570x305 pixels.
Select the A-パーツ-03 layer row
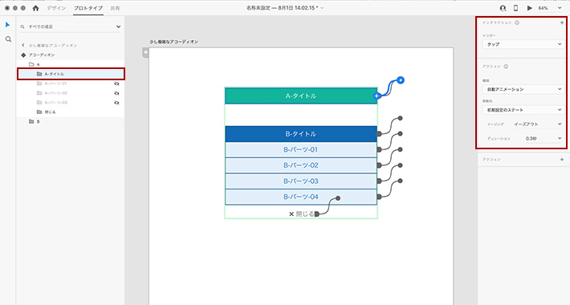(71, 103)
